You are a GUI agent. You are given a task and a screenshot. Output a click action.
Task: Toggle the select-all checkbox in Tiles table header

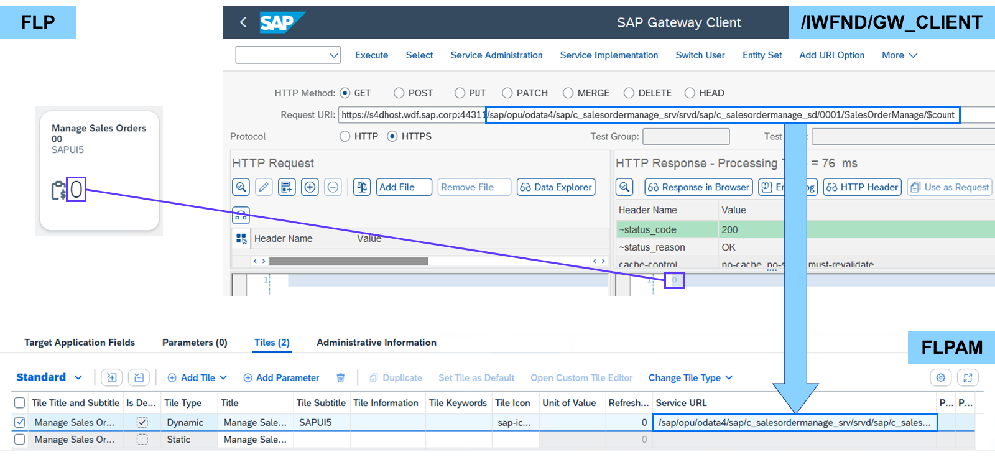(20, 403)
